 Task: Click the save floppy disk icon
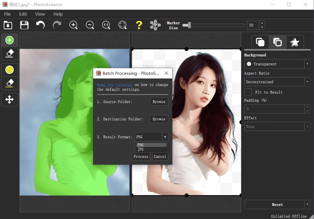24,25
